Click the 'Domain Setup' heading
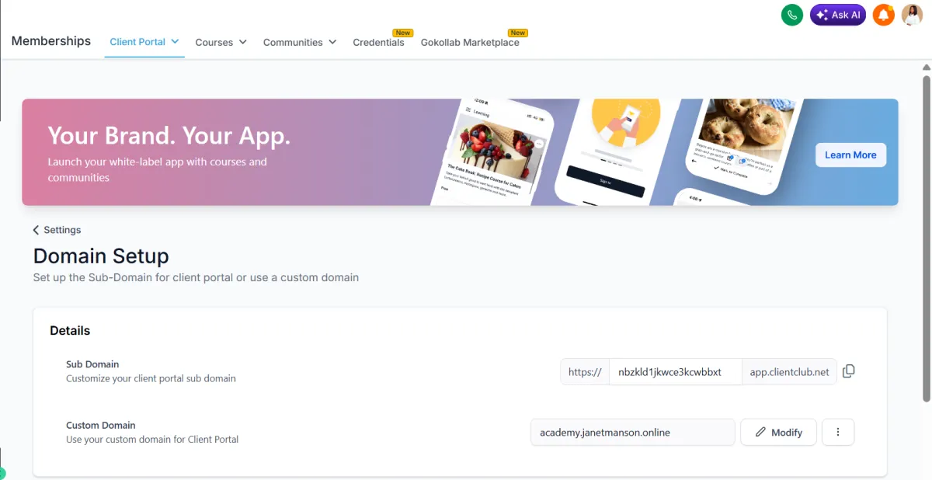This screenshot has height=480, width=932. (x=101, y=256)
